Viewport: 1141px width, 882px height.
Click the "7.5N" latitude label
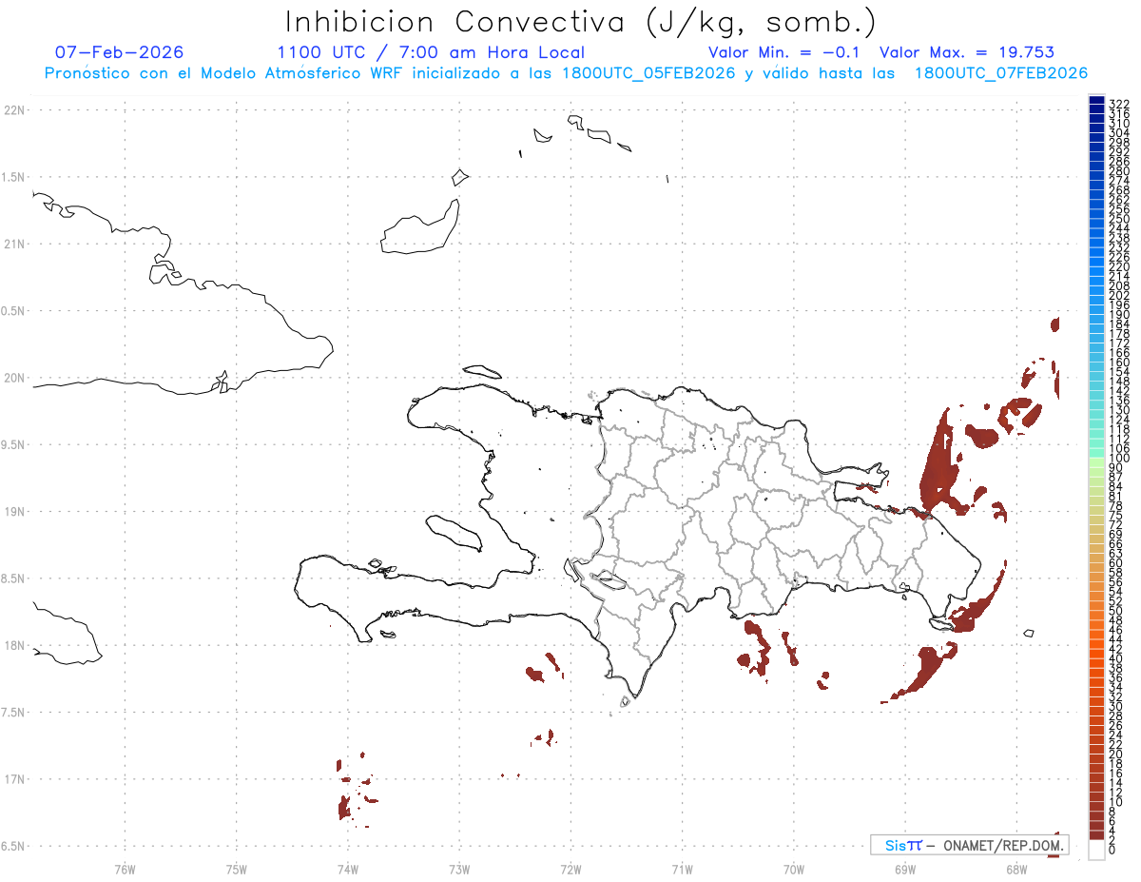pyautogui.click(x=14, y=713)
